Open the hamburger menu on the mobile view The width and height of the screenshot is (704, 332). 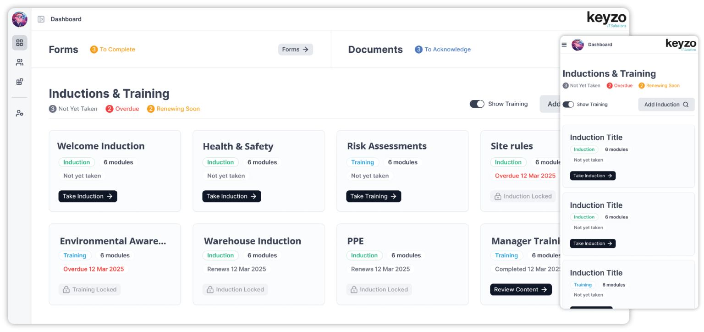[564, 44]
